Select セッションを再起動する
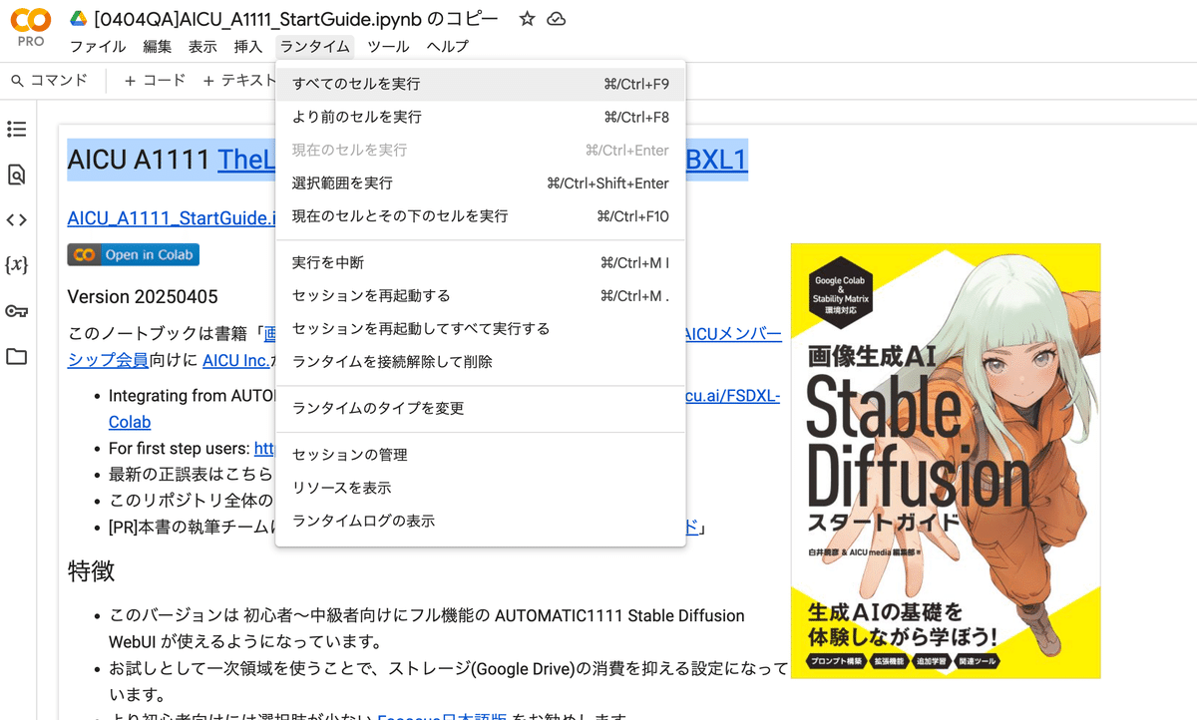The height and width of the screenshot is (720, 1197). coord(481,296)
